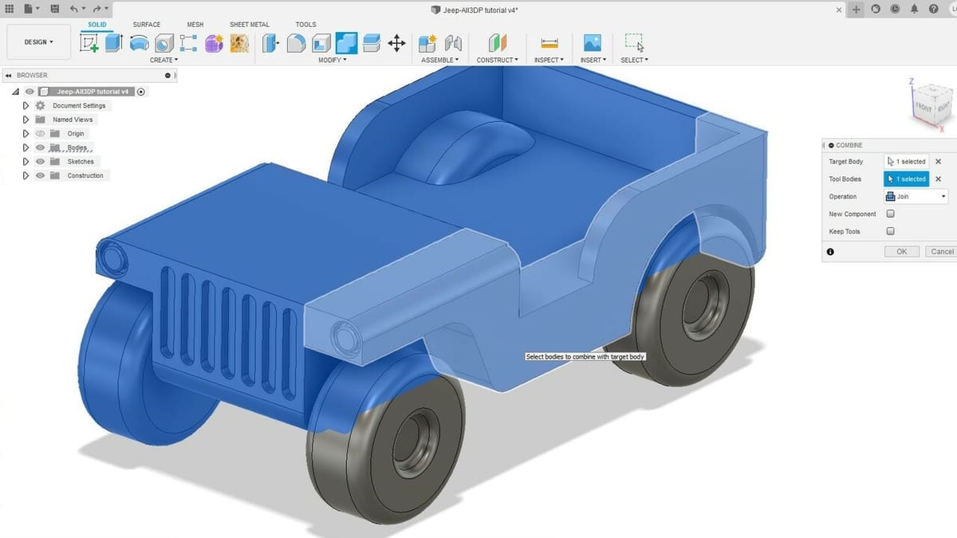Click the Tool Bodies selection button
This screenshot has height=538, width=957.
907,179
